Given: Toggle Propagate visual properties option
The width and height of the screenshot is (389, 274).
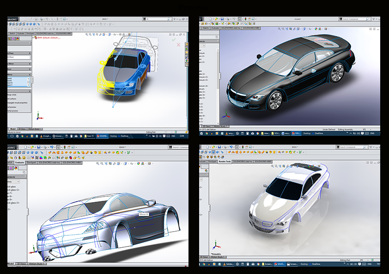Looking at the screenshot, I should (18, 103).
